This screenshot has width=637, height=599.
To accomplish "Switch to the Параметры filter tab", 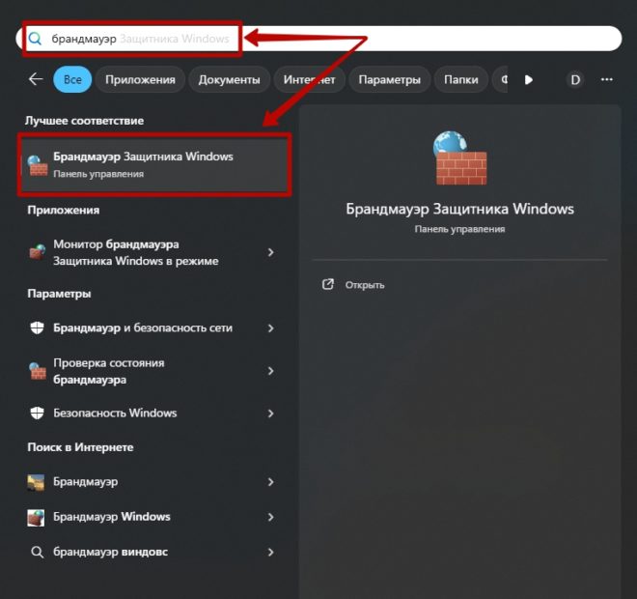I will [389, 79].
